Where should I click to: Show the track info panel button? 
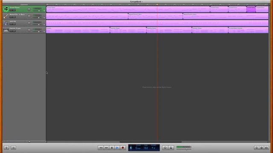[x=261, y=147]
